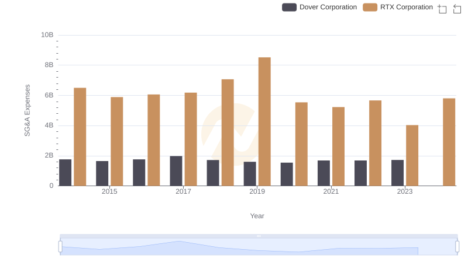
Task: Click the 2015 x-axis label
Action: pos(109,191)
